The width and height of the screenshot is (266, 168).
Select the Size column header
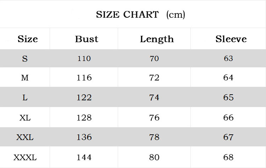(x=28, y=39)
